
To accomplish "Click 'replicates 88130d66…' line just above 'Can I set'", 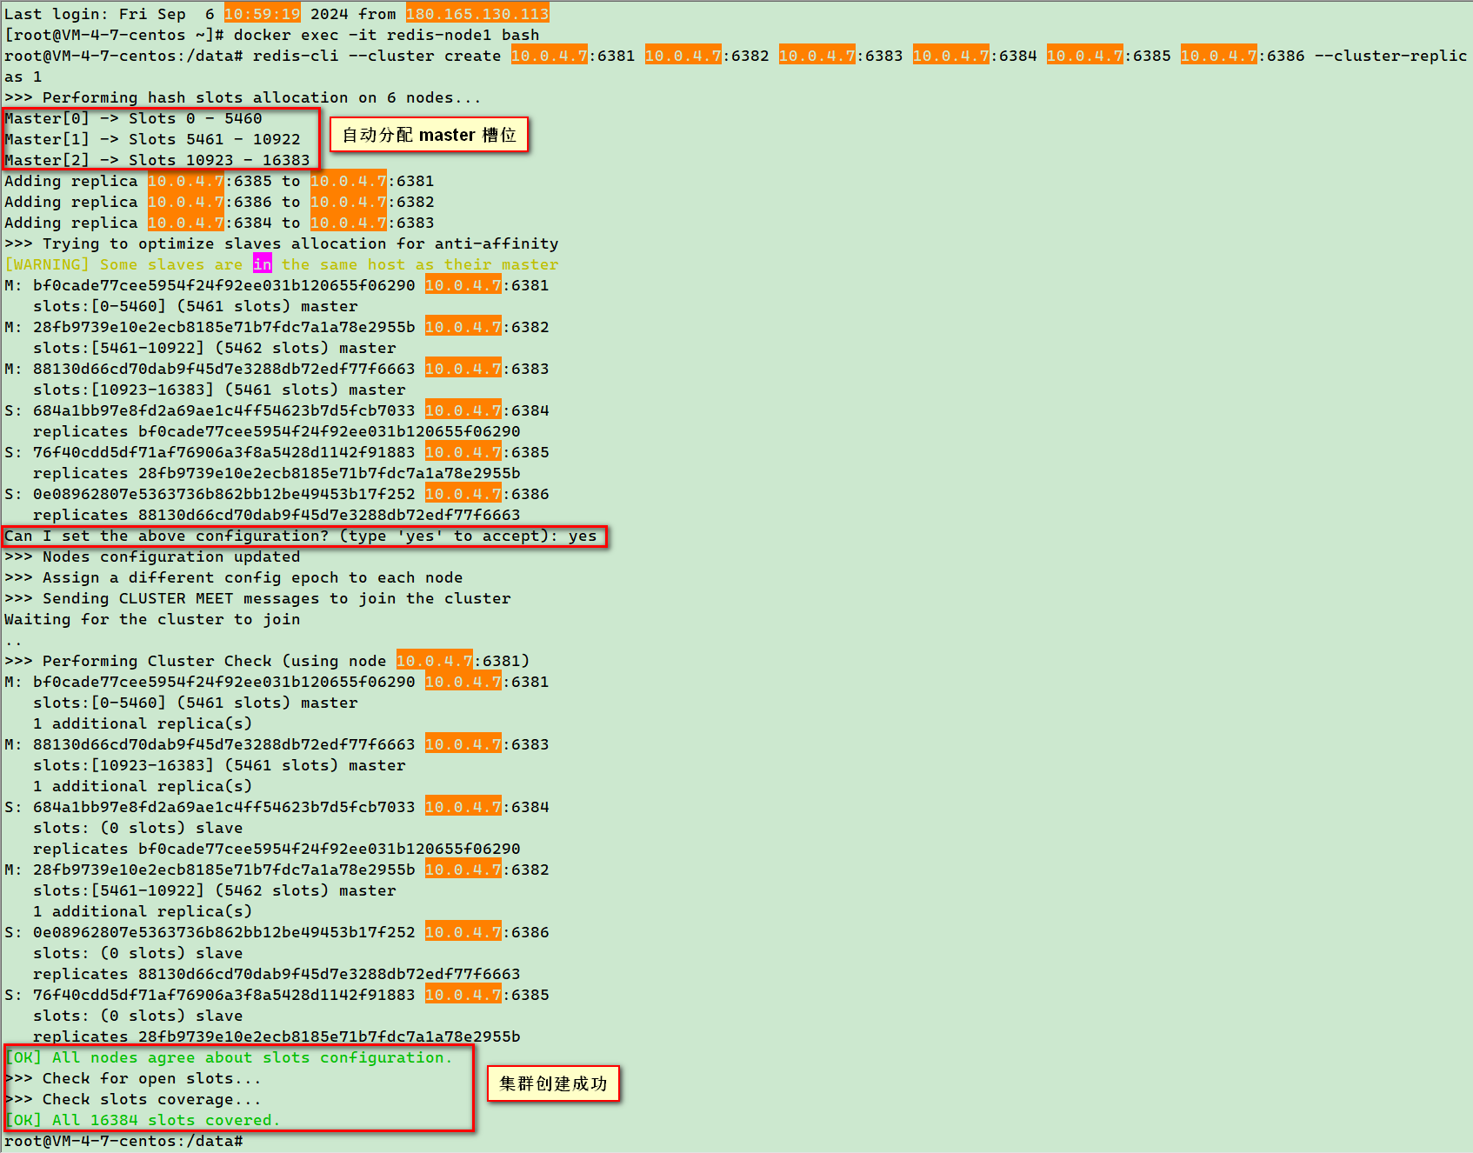I will click(277, 515).
